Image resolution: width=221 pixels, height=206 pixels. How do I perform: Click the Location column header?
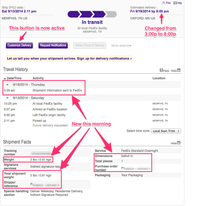click(x=159, y=78)
